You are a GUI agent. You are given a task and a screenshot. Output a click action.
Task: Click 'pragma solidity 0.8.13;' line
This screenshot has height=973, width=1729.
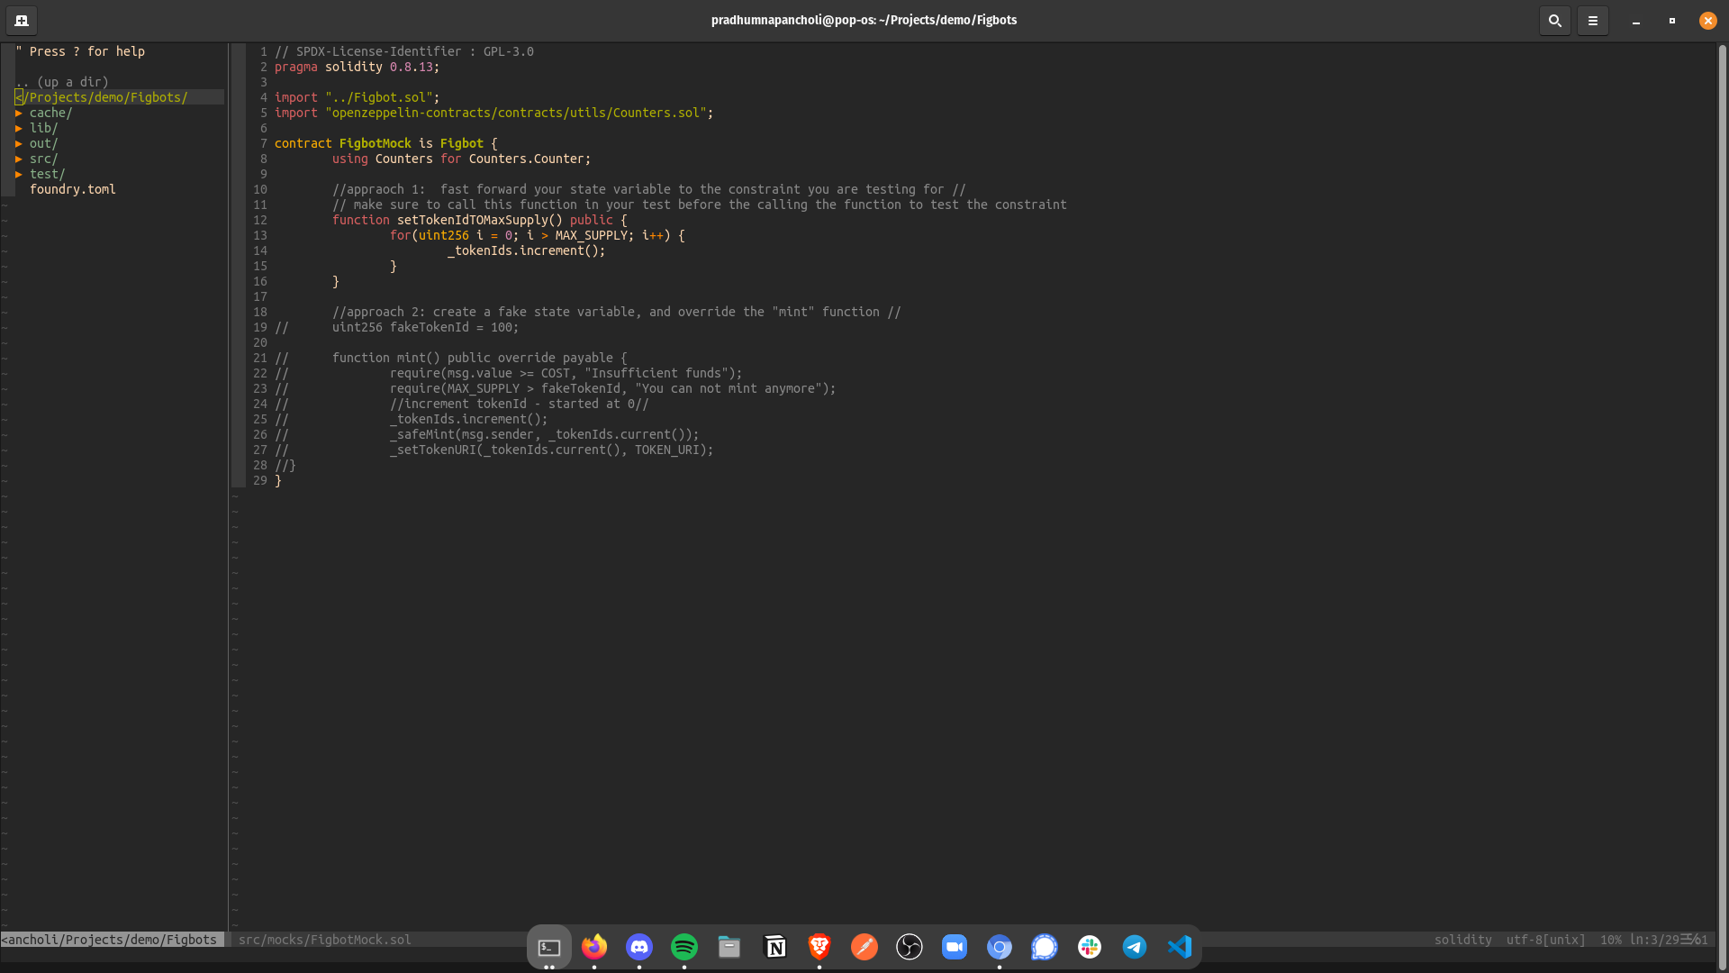click(358, 67)
